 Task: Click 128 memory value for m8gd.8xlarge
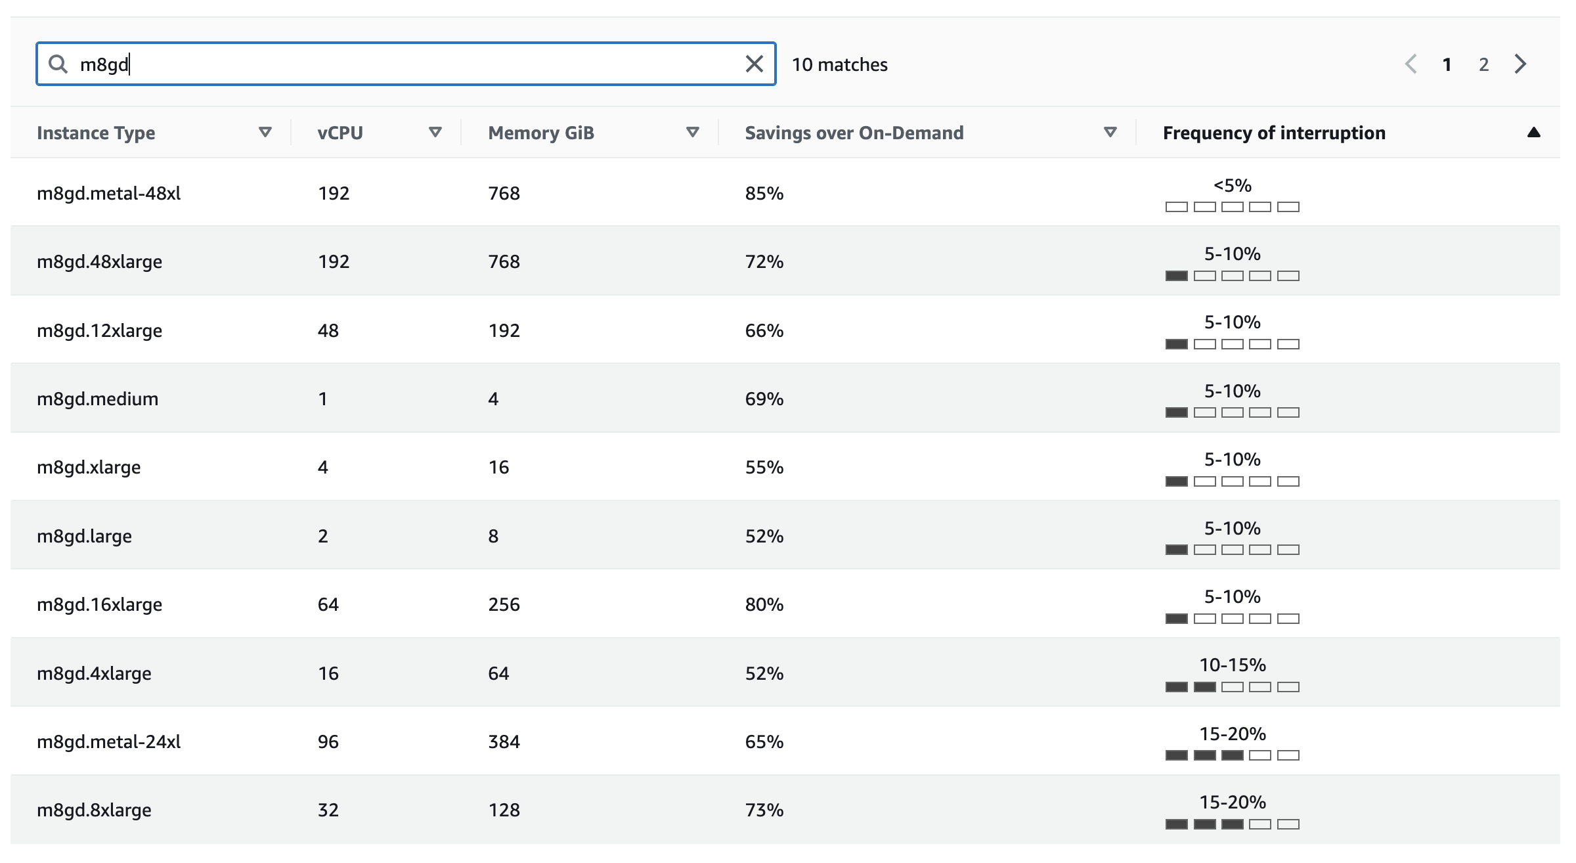click(x=504, y=810)
